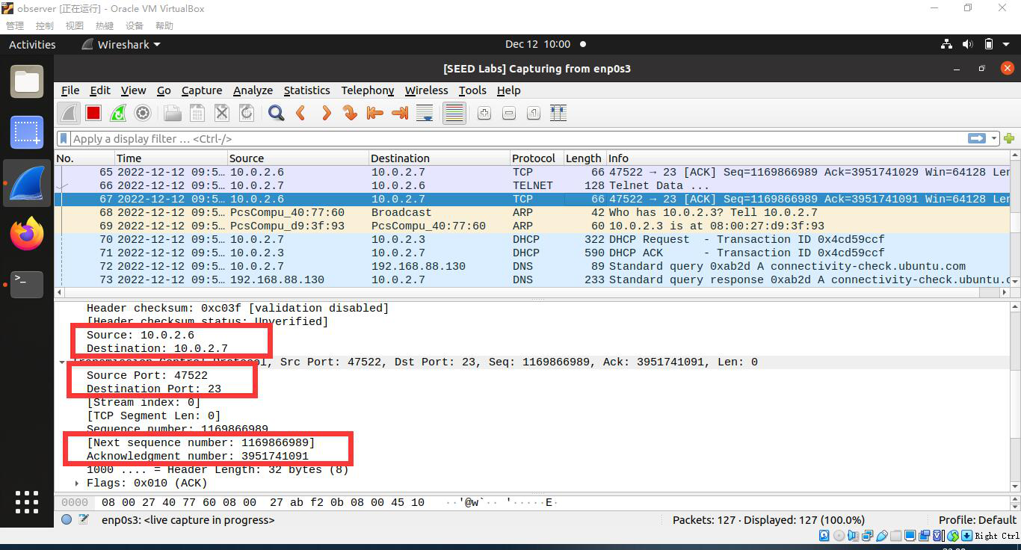Toggle packet list colorization

[454, 113]
